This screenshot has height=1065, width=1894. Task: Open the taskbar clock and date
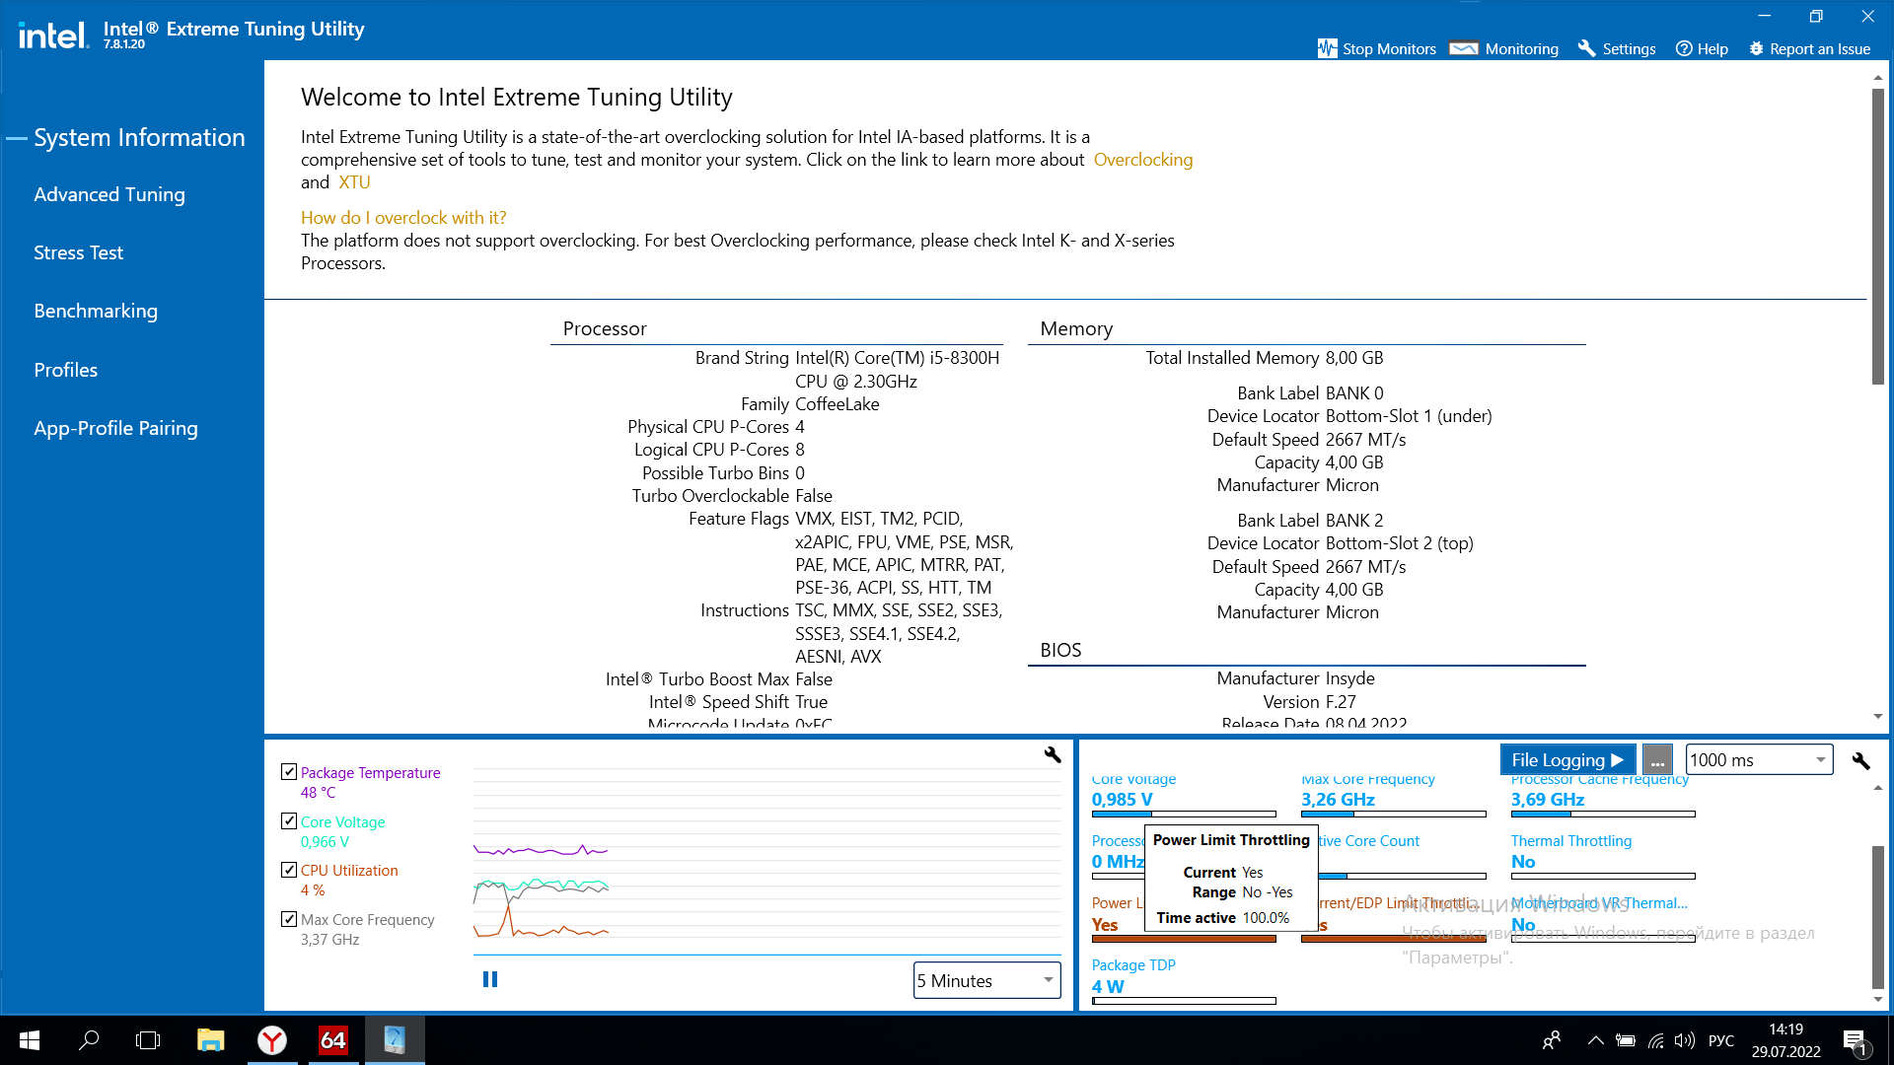pyautogui.click(x=1785, y=1040)
